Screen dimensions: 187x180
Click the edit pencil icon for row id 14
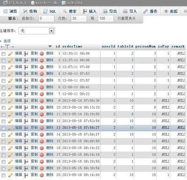[10, 135]
